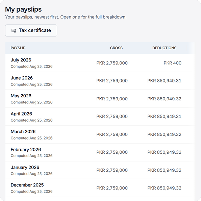The width and height of the screenshot is (201, 201).
Task: Click Computed date under January 2026
Action: coord(31,174)
